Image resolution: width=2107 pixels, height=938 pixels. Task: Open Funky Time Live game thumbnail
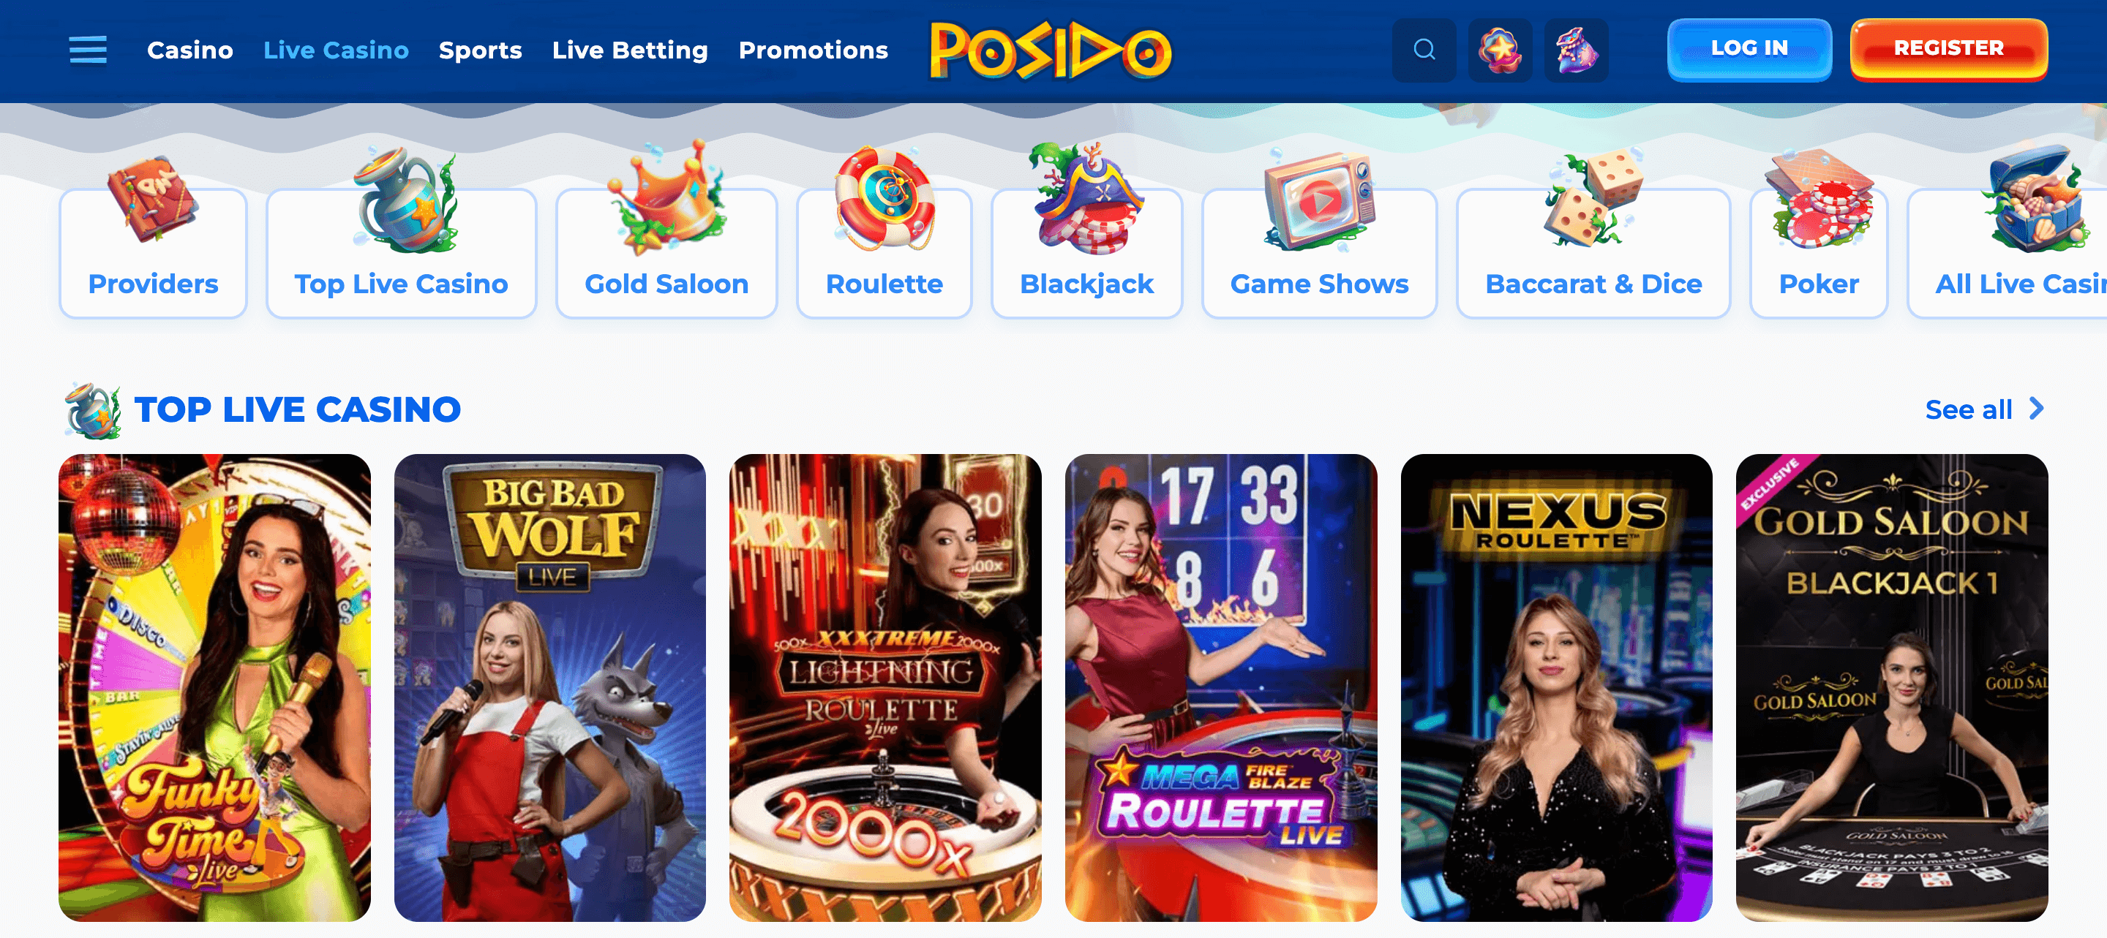click(x=214, y=687)
